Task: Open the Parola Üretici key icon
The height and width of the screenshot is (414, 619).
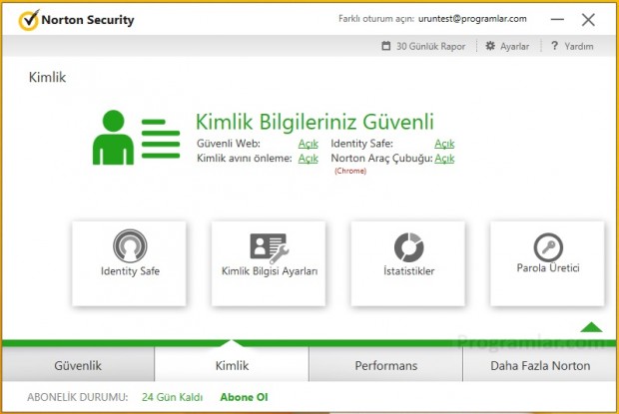Action: coord(548,247)
